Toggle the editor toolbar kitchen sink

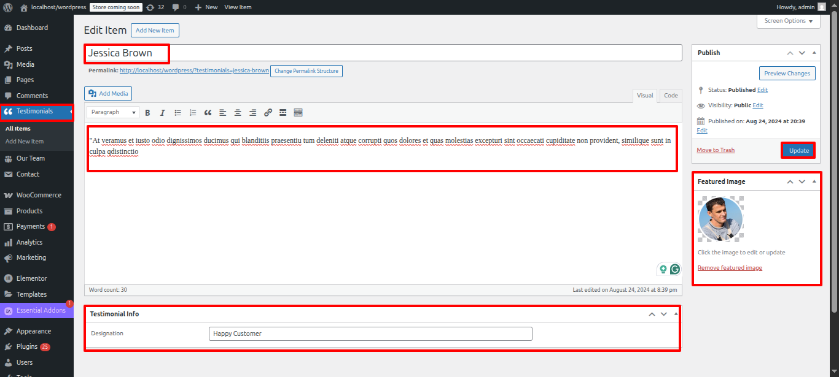[x=298, y=113]
